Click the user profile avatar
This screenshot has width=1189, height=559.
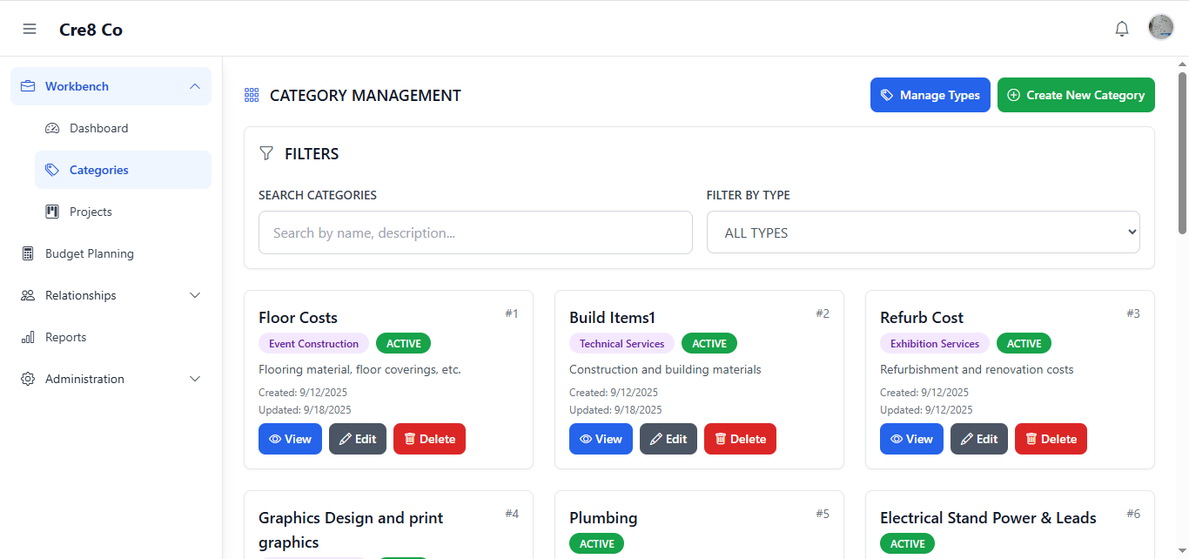tap(1161, 28)
